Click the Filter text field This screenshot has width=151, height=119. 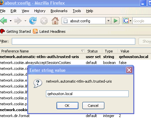(74, 41)
